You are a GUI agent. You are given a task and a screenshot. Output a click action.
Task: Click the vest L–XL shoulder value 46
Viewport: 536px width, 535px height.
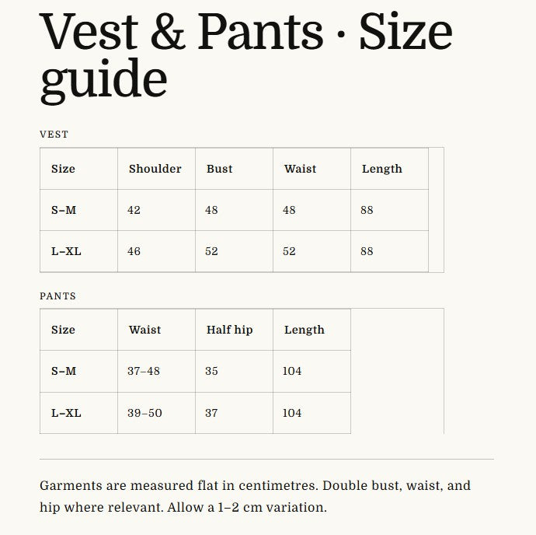coord(134,251)
